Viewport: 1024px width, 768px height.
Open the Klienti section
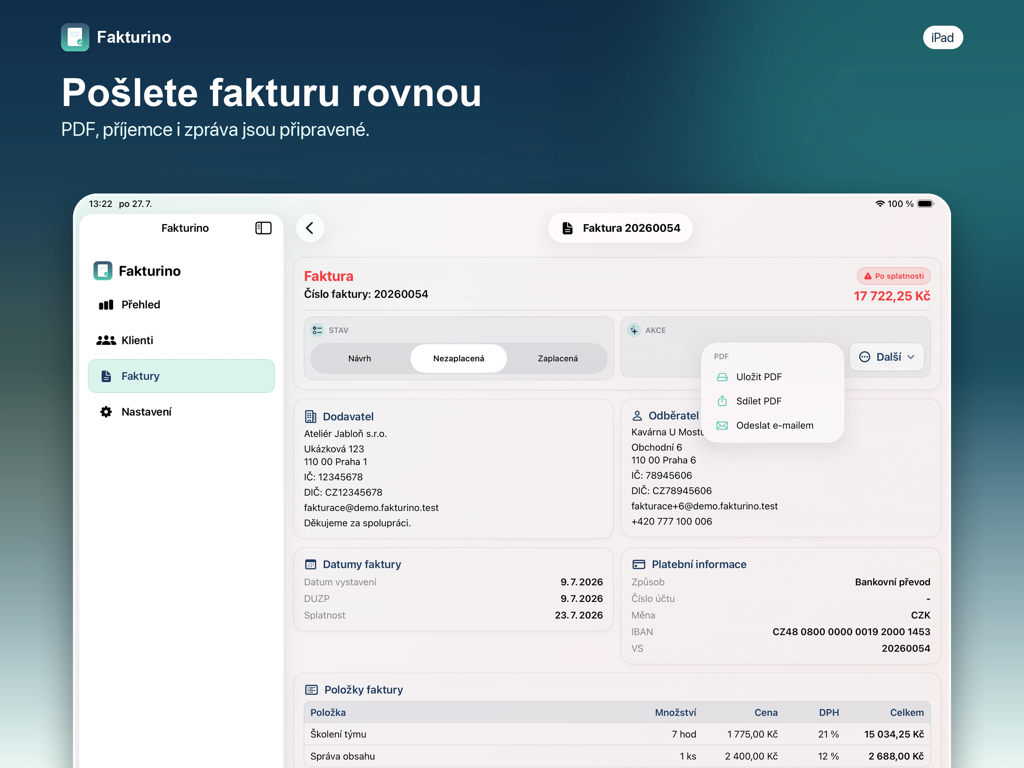[181, 340]
